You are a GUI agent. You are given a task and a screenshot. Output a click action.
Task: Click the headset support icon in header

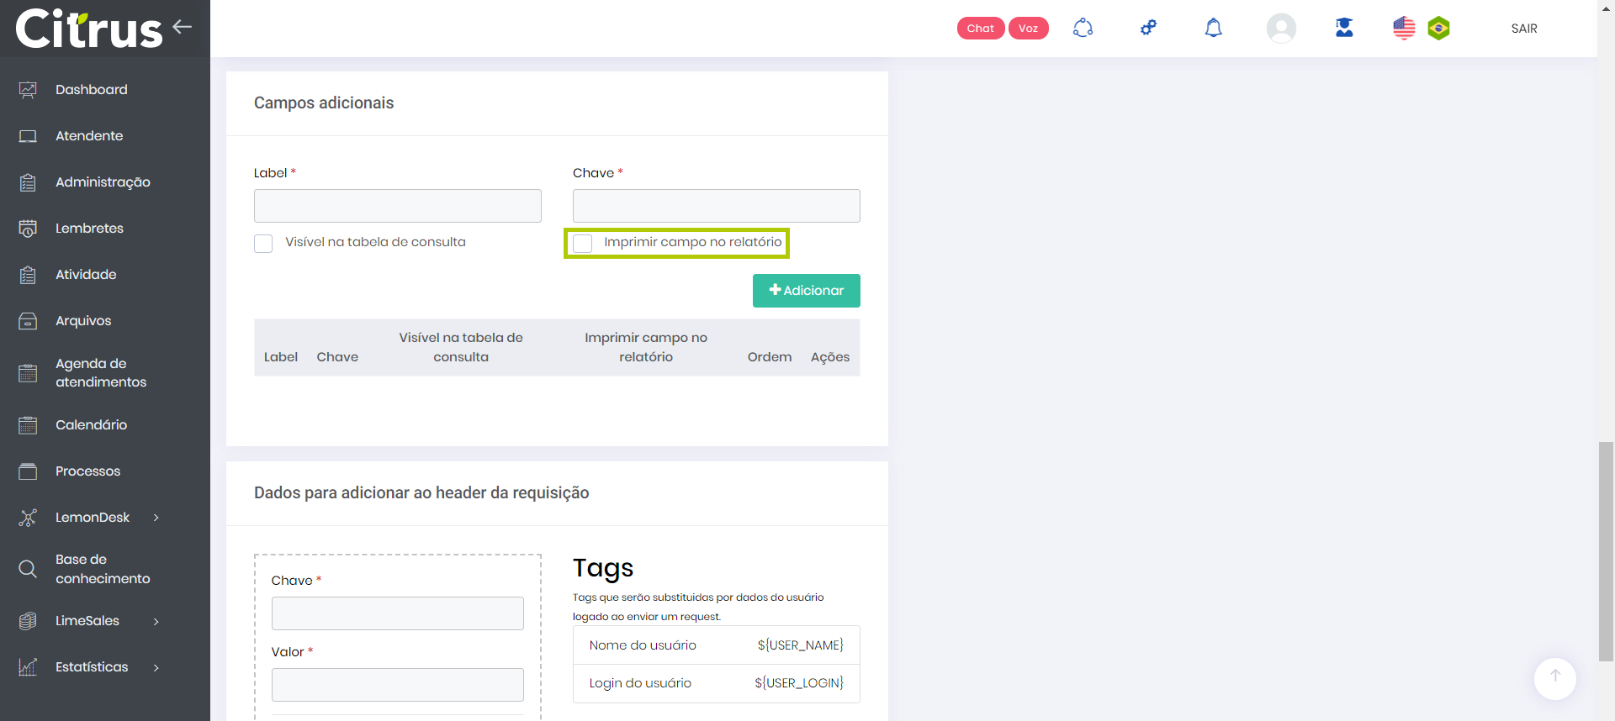(1083, 29)
